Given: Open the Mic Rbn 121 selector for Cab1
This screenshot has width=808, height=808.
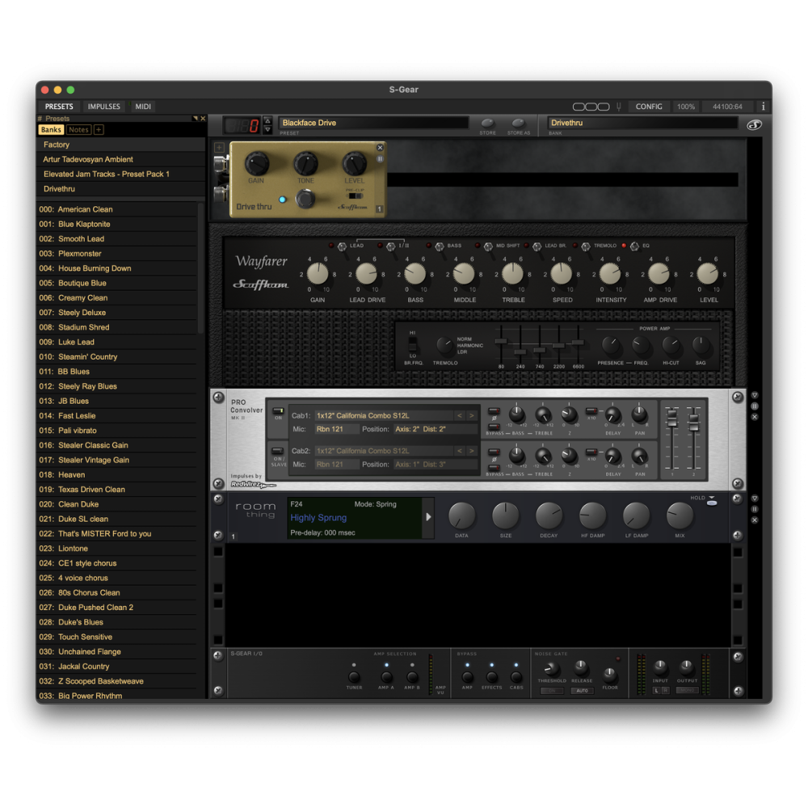Looking at the screenshot, I should (x=336, y=429).
